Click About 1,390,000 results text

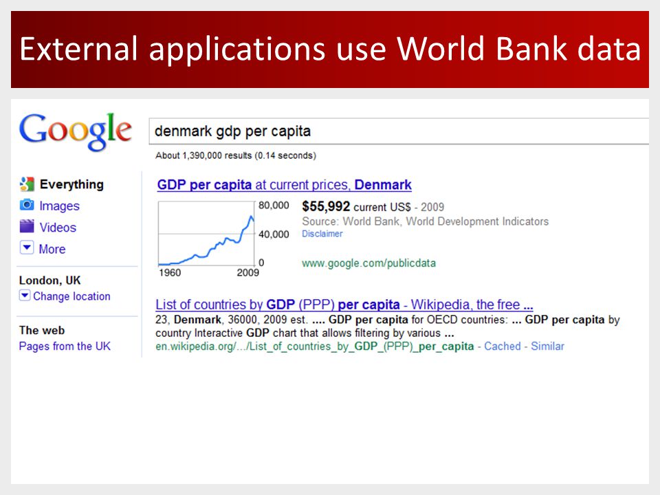pos(236,155)
